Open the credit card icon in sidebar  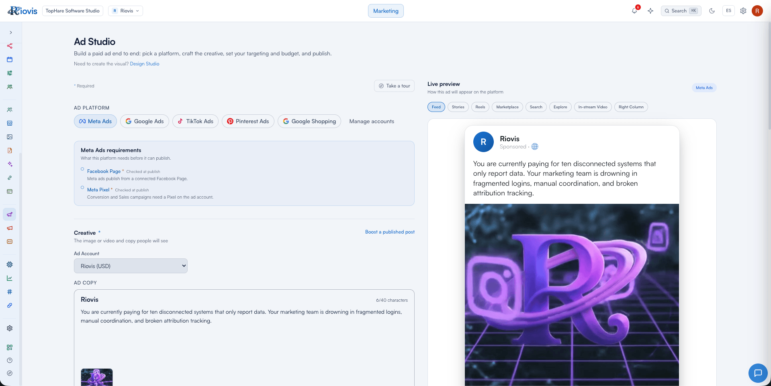pyautogui.click(x=10, y=191)
